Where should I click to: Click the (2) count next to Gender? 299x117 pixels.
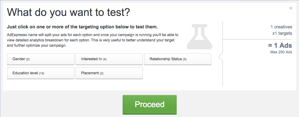point(28,59)
